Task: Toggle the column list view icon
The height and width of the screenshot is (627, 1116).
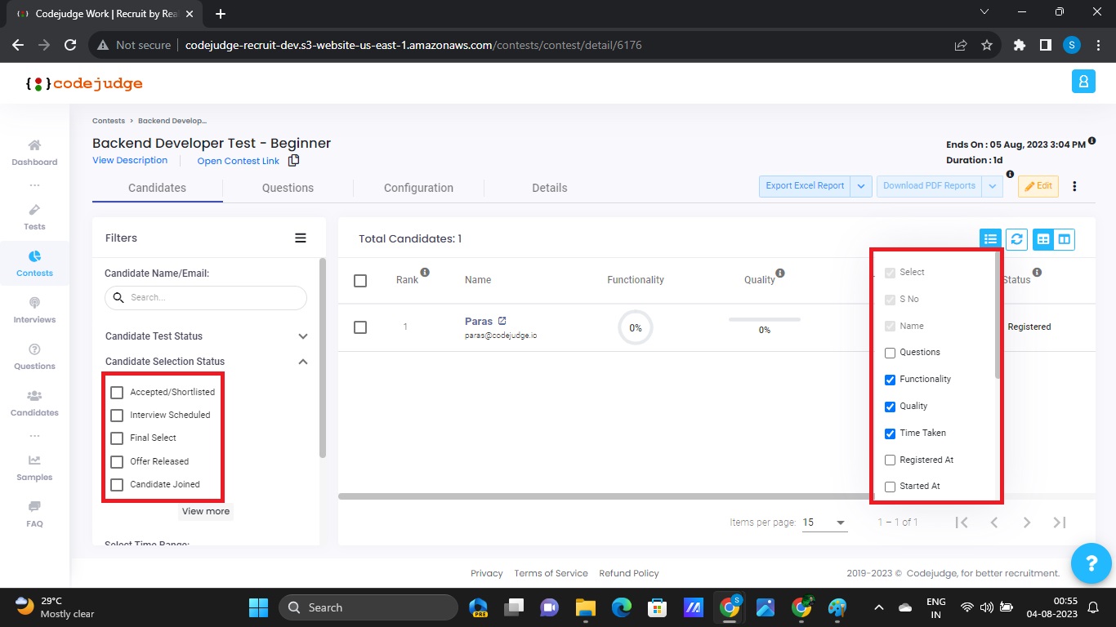Action: (991, 239)
